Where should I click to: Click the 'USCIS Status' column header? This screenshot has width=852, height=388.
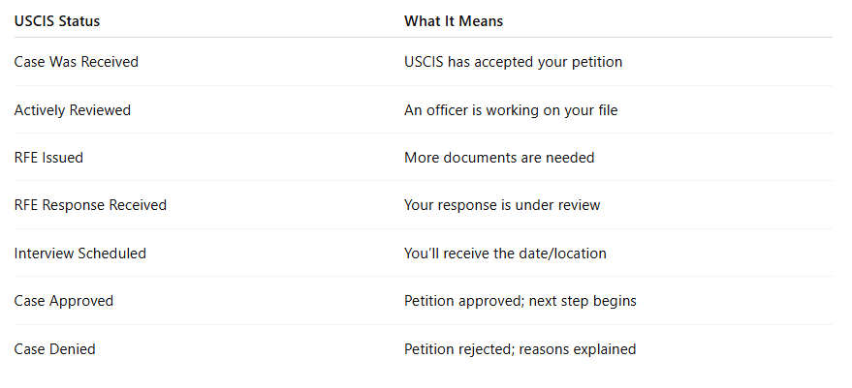tap(57, 21)
